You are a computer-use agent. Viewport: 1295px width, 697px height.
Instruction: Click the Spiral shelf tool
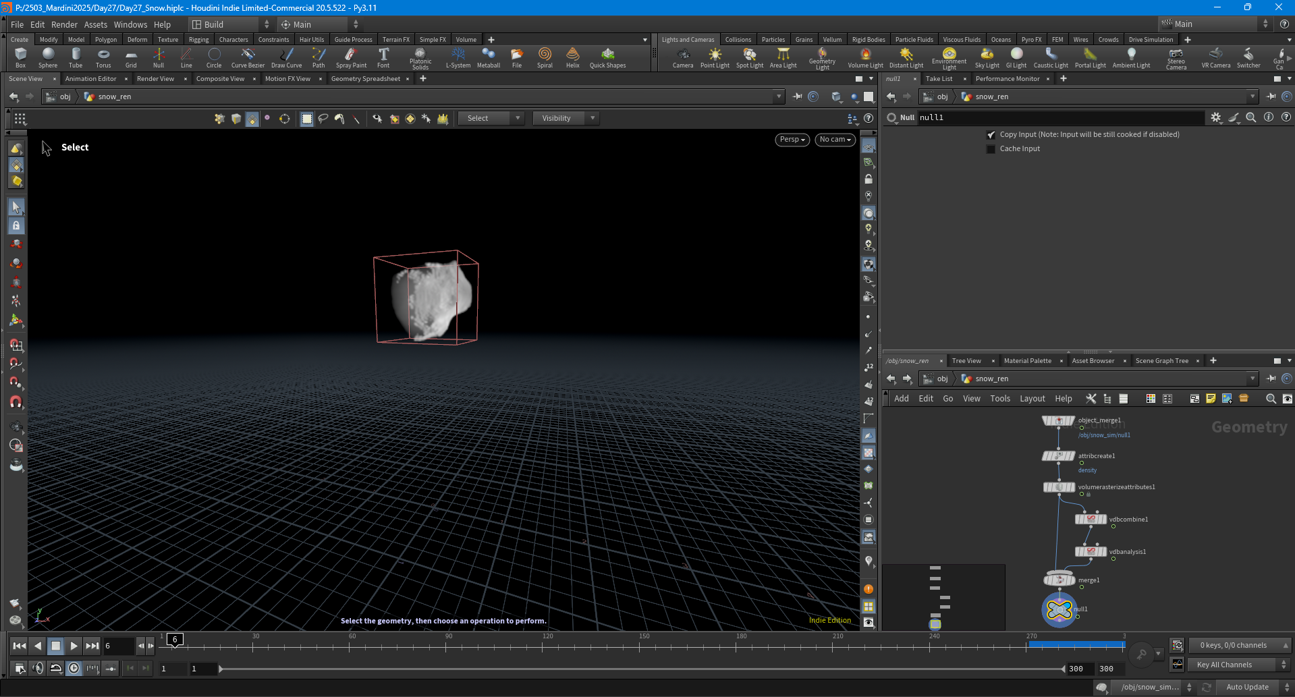(x=545, y=58)
